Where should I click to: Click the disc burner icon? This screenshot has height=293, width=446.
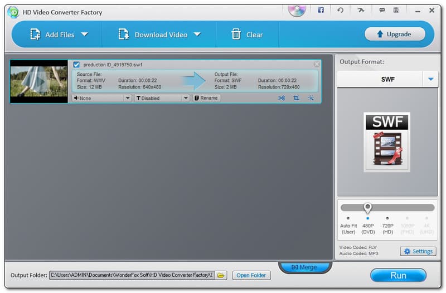click(297, 9)
